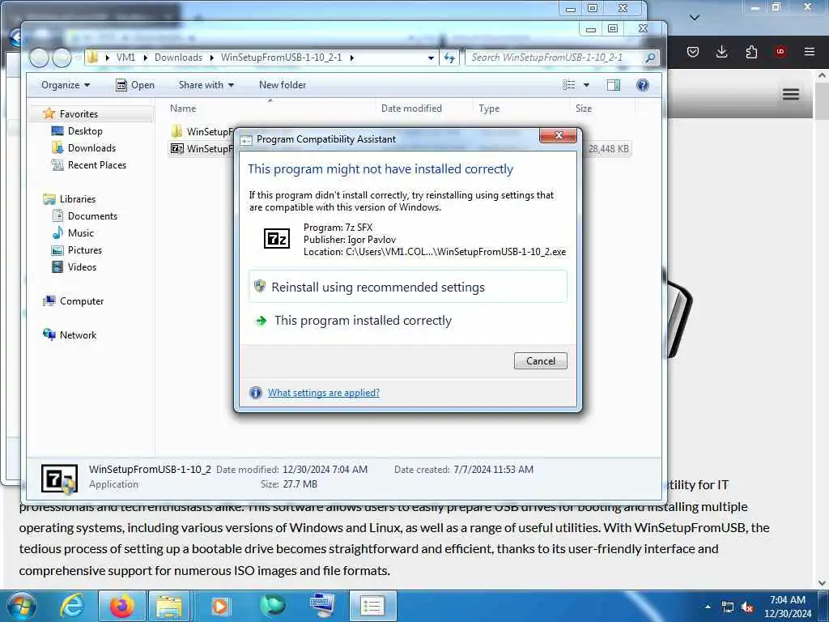The height and width of the screenshot is (622, 829).
Task: Click Reinstall using recommended settings
Action: pyautogui.click(x=408, y=287)
